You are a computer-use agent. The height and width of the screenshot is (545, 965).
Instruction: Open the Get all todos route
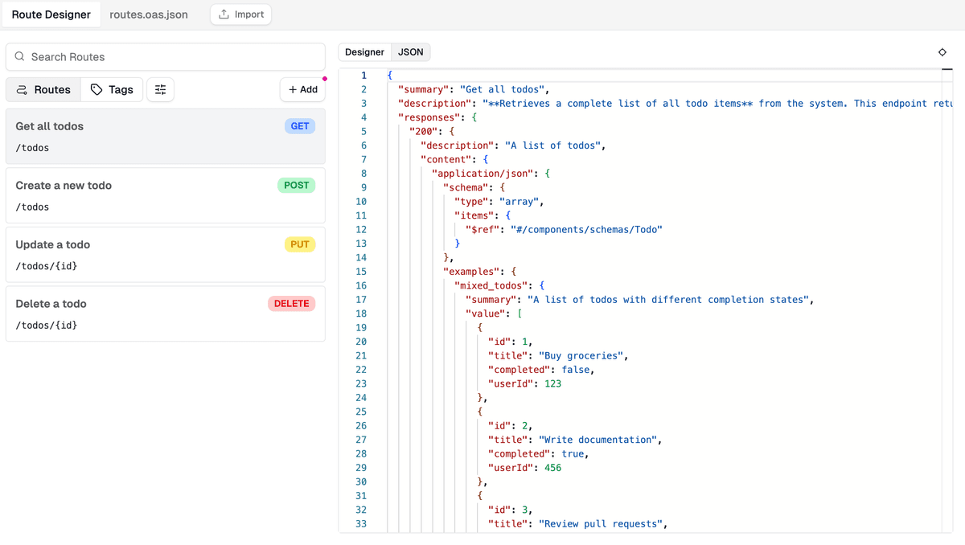[166, 137]
